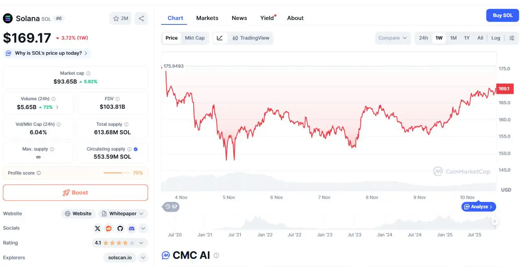Switch to the Markets tab
This screenshot has width=521, height=267.
[207, 18]
